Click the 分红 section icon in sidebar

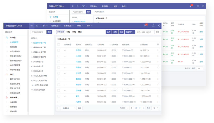pos(7,74)
